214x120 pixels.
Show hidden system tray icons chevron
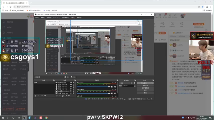click(186, 118)
